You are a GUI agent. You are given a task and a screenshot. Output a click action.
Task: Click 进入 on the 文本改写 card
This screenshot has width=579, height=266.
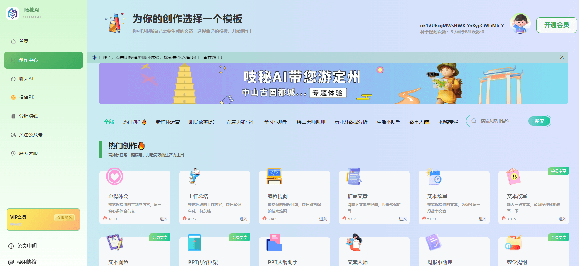(562, 219)
